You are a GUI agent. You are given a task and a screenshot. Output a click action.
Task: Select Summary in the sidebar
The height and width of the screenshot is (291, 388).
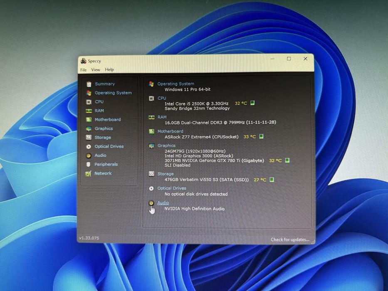coord(105,84)
